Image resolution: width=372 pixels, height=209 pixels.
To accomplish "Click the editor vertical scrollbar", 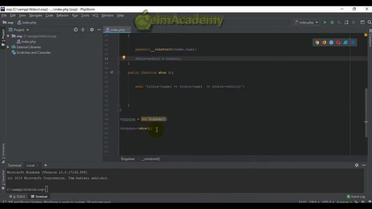I will [x=366, y=113].
